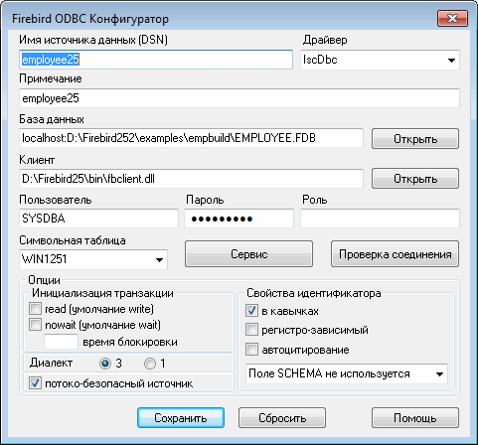Image resolution: width=478 pixels, height=445 pixels.
Task: Uncheck 'потоко-безопасный источник' checkbox
Action: [35, 383]
